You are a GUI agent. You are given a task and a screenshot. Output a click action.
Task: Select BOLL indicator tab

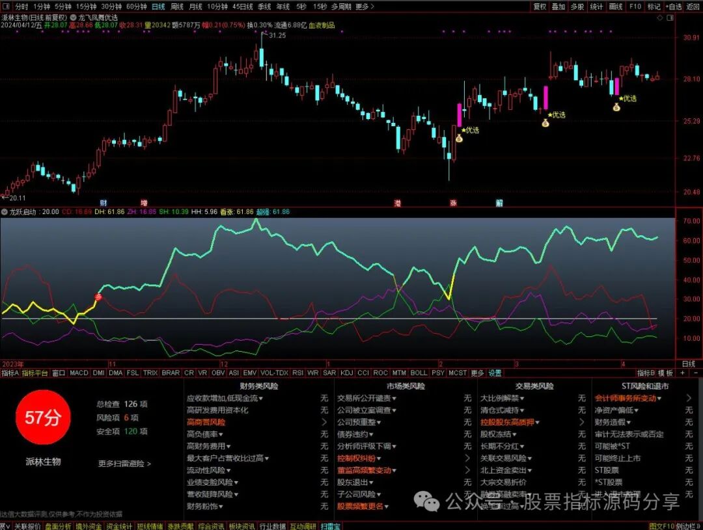419,373
